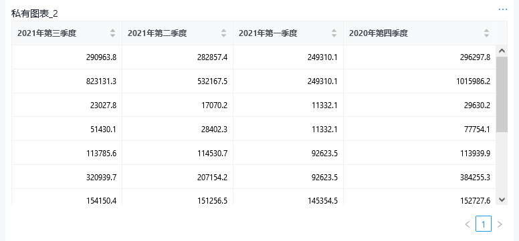Select cell value 154150.4

point(101,201)
